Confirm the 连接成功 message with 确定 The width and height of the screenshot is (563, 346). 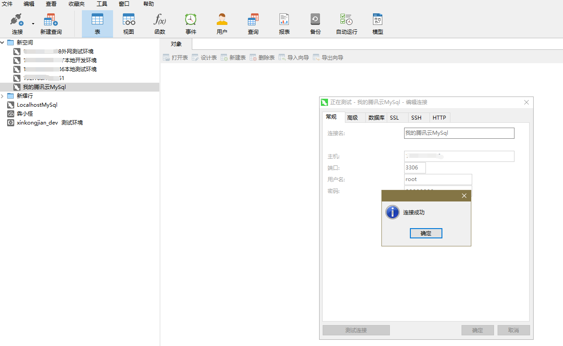(x=426, y=233)
